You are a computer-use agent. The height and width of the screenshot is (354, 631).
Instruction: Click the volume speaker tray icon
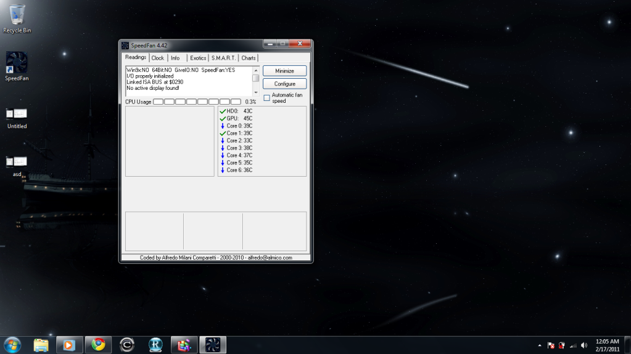tap(584, 345)
